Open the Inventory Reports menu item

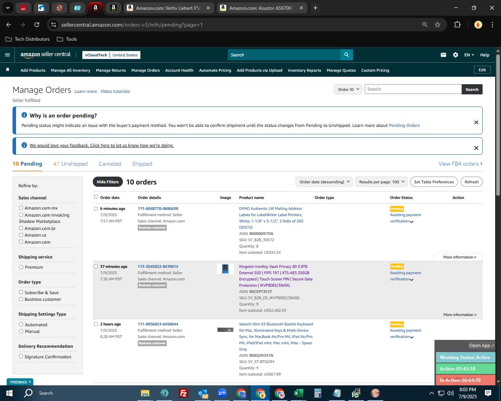(305, 70)
